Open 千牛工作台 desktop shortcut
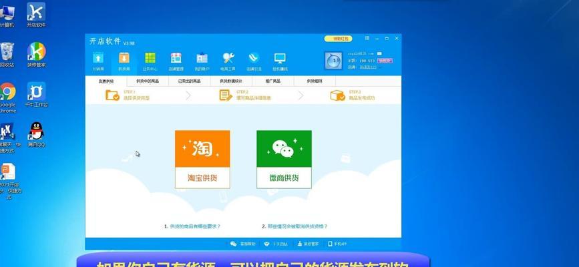The width and height of the screenshot is (579, 267). click(36, 95)
